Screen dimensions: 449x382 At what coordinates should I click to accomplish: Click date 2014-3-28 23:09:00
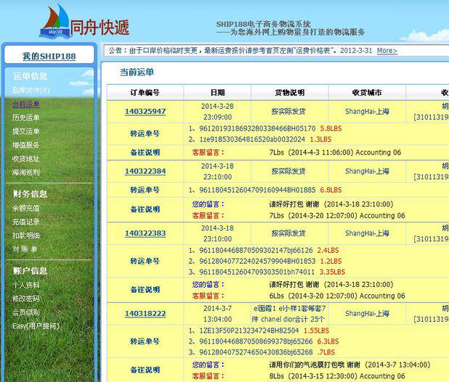[218, 112]
